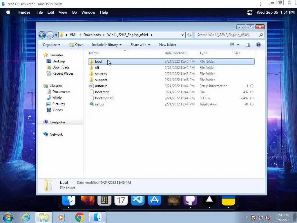
Task: Open Recent Places in the sidebar
Action: coord(60,73)
